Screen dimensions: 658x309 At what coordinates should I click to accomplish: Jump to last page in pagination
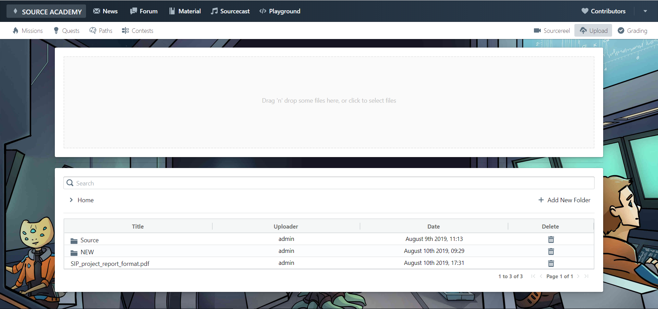point(586,276)
